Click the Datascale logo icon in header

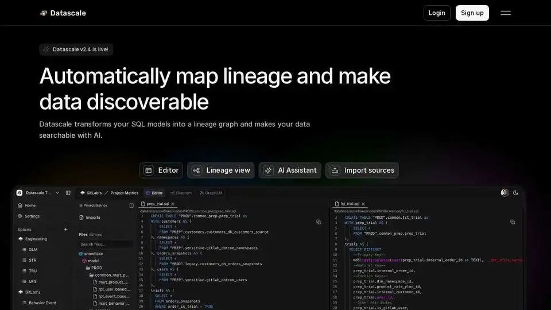pos(43,13)
